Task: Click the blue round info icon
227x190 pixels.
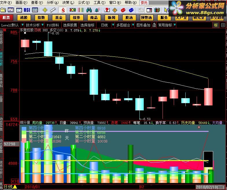Action: click(x=131, y=10)
